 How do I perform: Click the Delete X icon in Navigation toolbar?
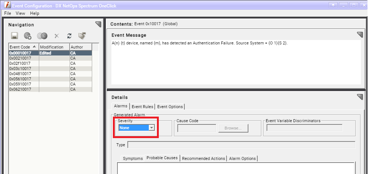point(57,36)
